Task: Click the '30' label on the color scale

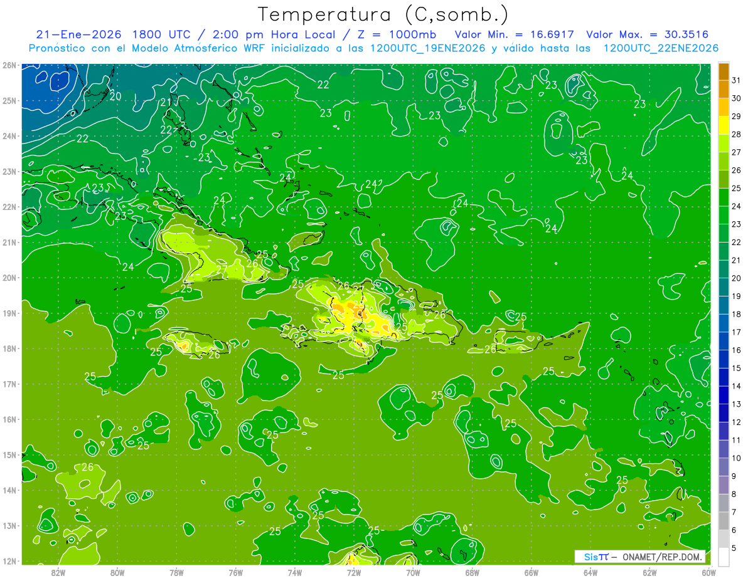Action: click(736, 98)
